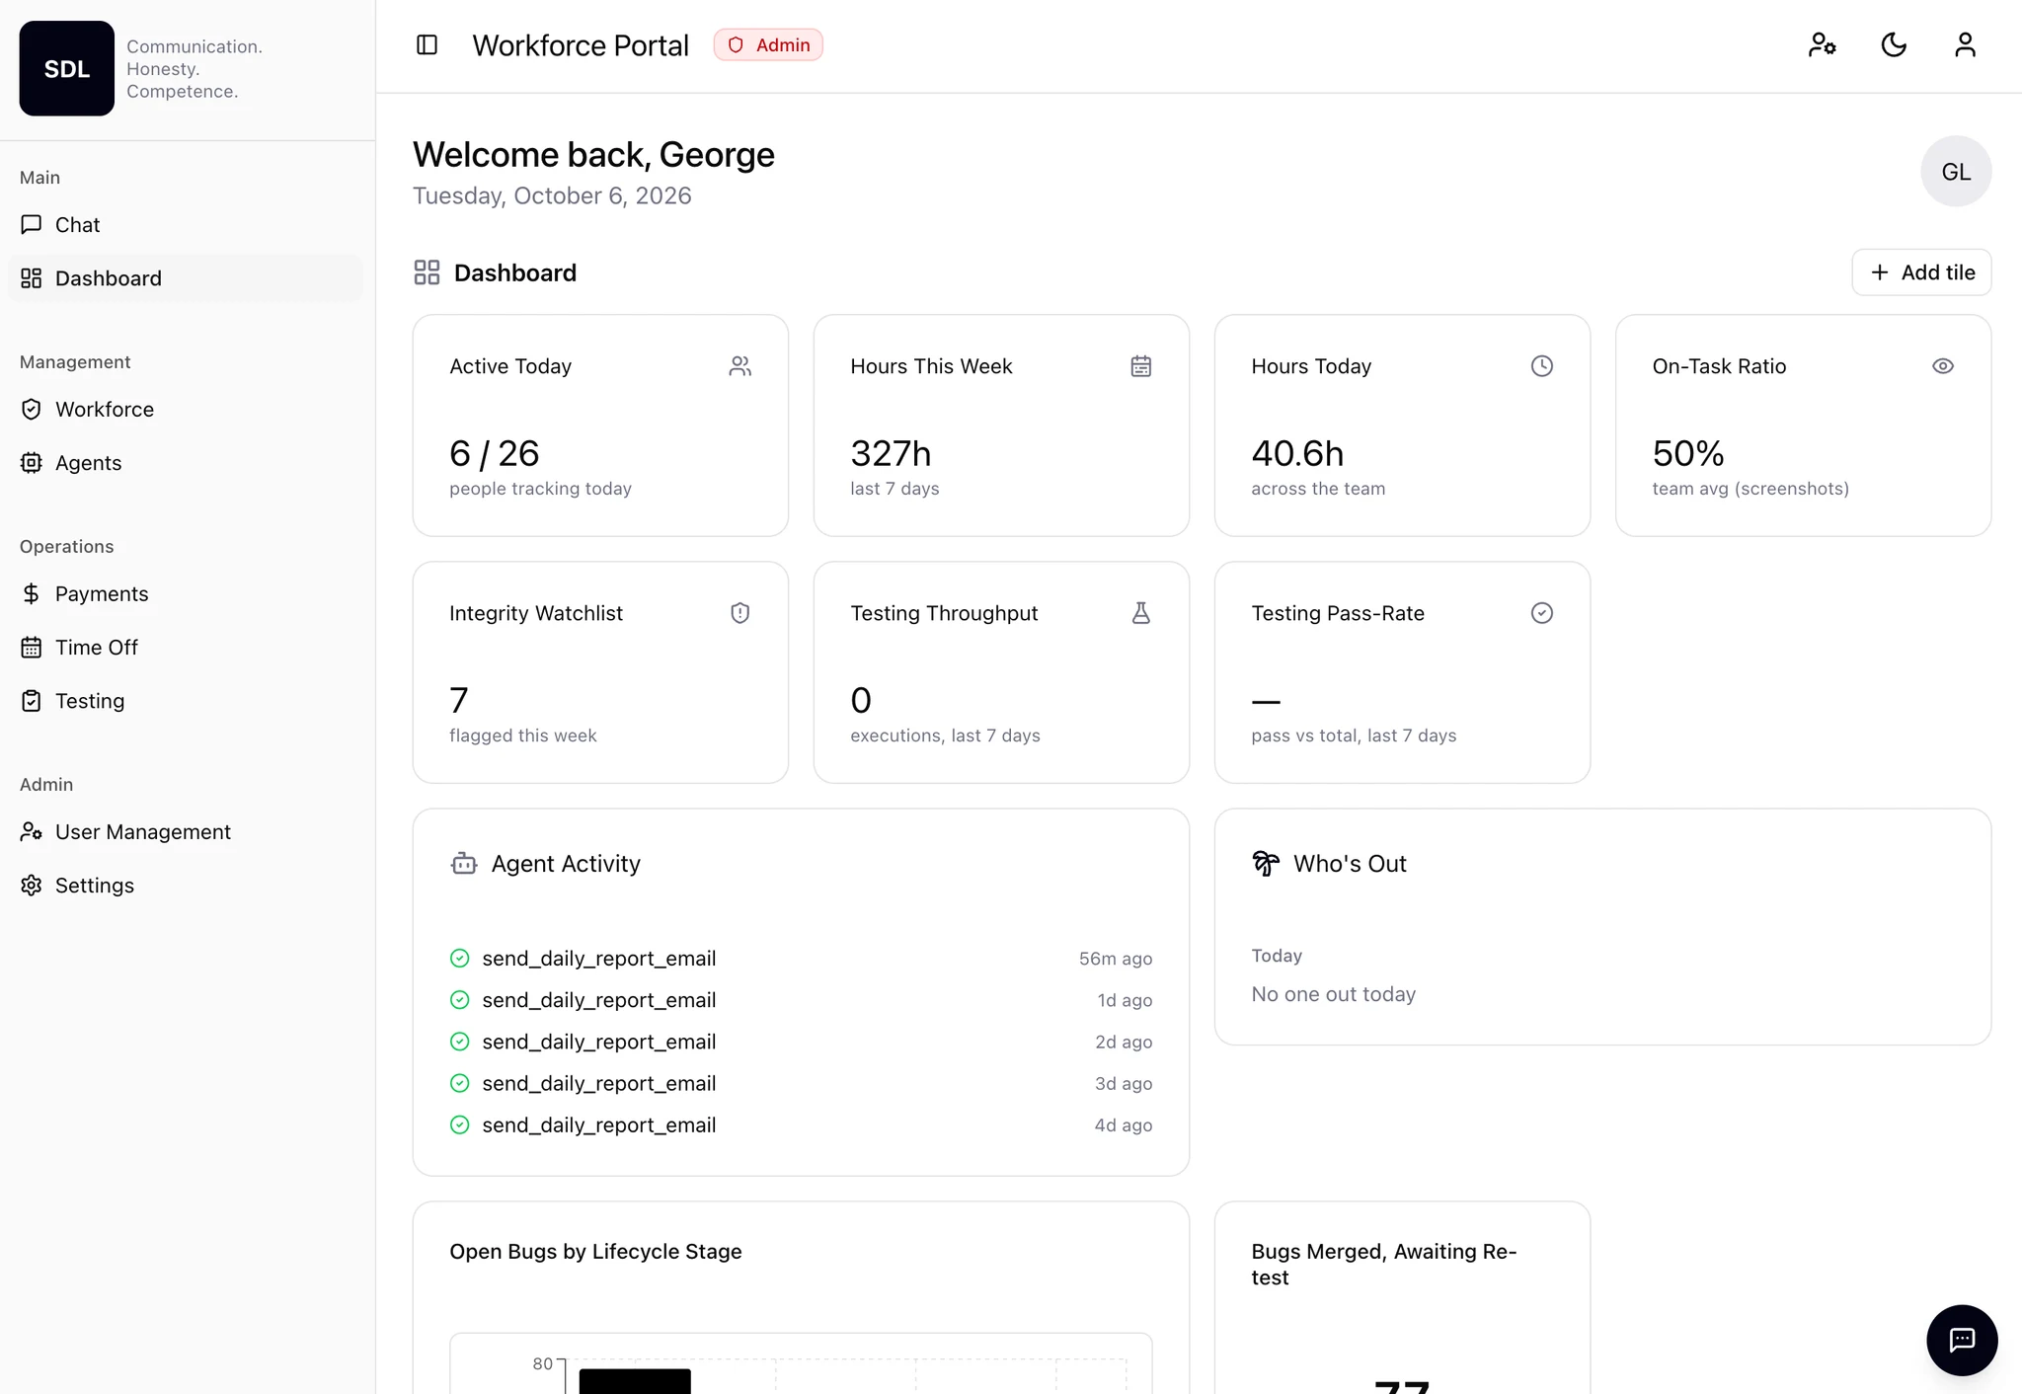Select send_daily_report_email from 56m ago
The width and height of the screenshot is (2022, 1394).
tap(801, 959)
